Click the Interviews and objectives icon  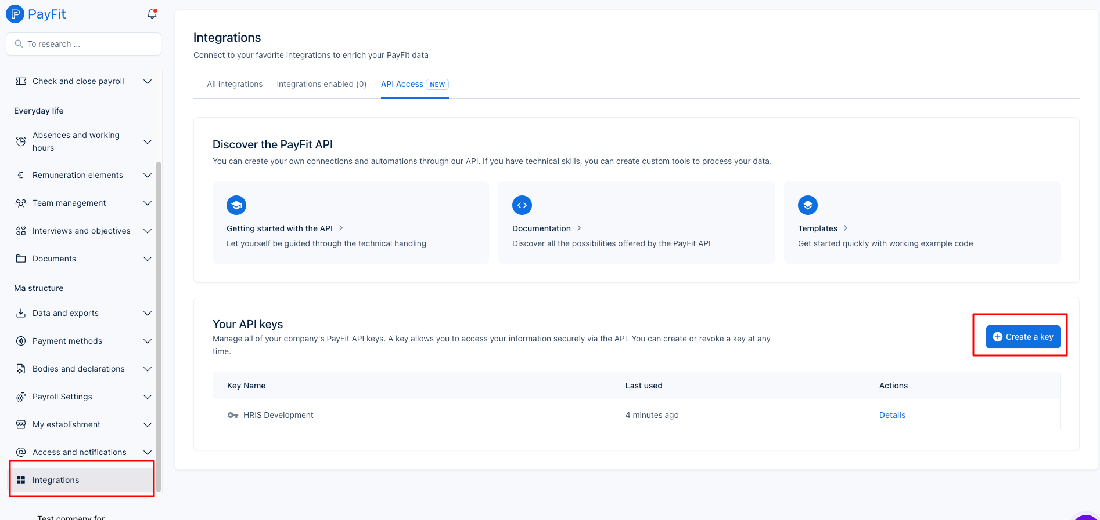pos(21,231)
